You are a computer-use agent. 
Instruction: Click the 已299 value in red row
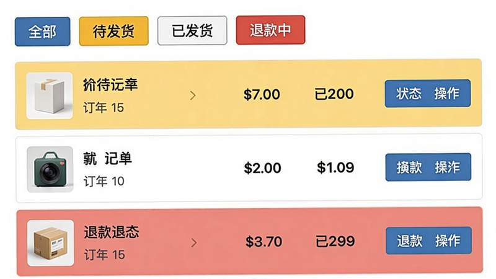pyautogui.click(x=335, y=242)
